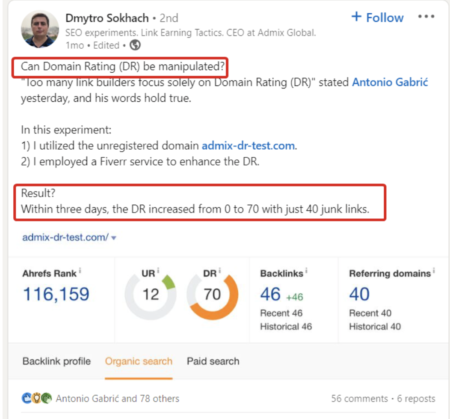
Task: Expand the admix-dr-test.com/ URL dropdown arrow
Action: tap(114, 238)
